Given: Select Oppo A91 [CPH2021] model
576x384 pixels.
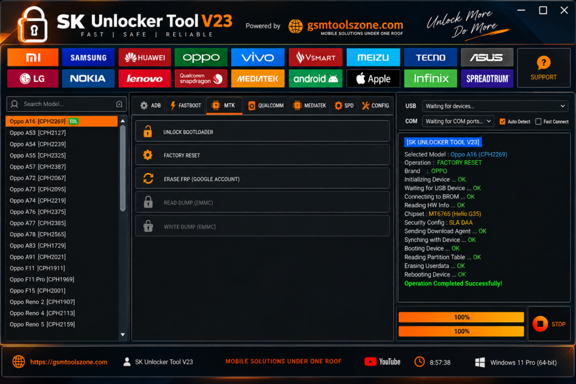Looking at the screenshot, I should 62,257.
